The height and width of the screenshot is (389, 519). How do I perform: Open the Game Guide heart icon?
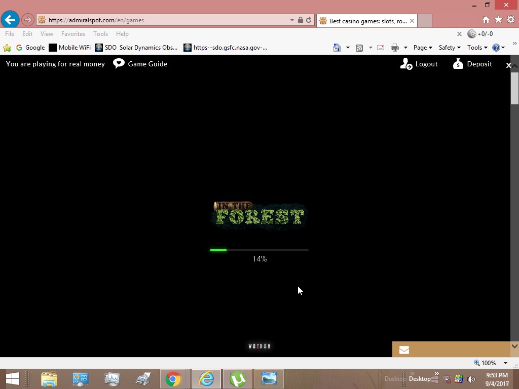[119, 64]
